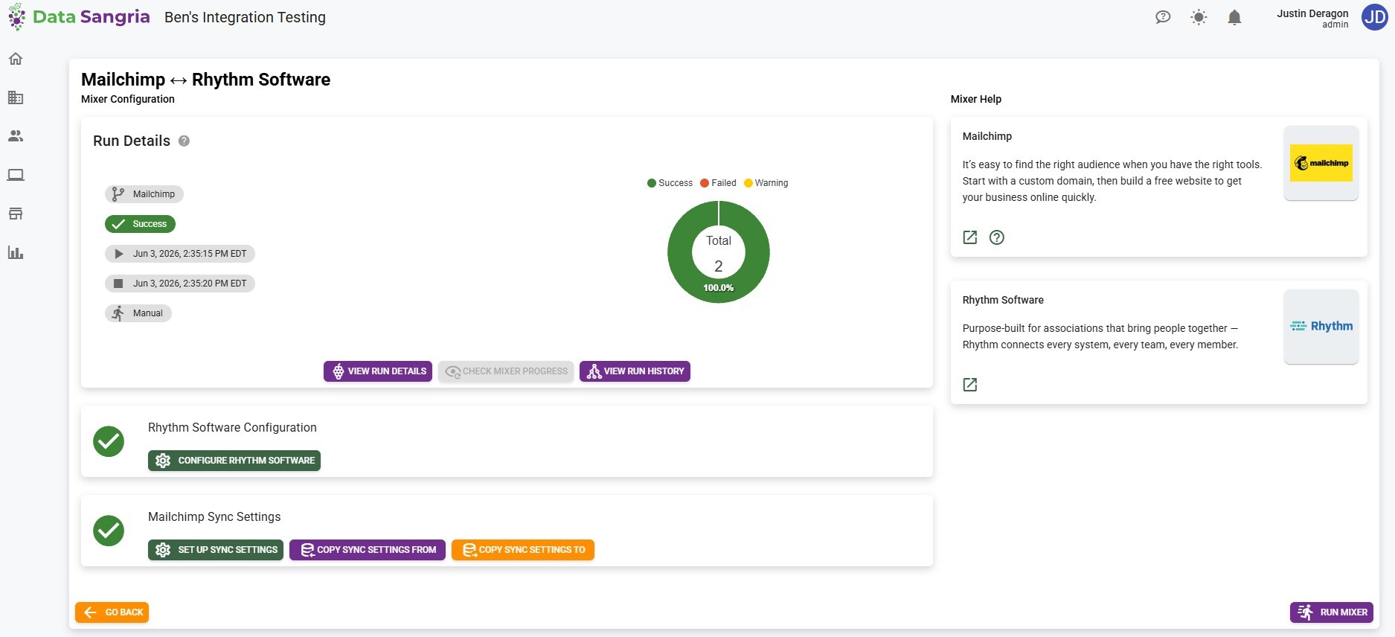Viewport: 1395px width, 637px height.
Task: Open the feedback chat bubble icon
Action: (x=1163, y=17)
